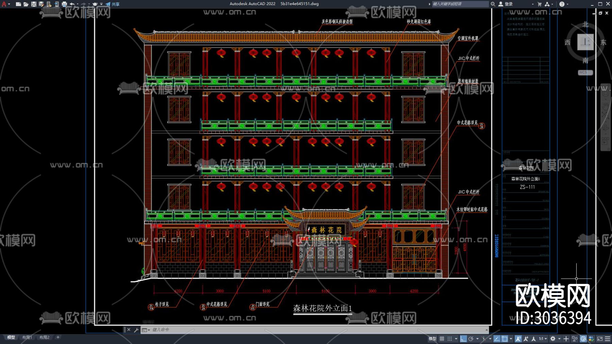Open the Autodesk App Store cart
This screenshot has height=344, width=612.
[539, 4]
